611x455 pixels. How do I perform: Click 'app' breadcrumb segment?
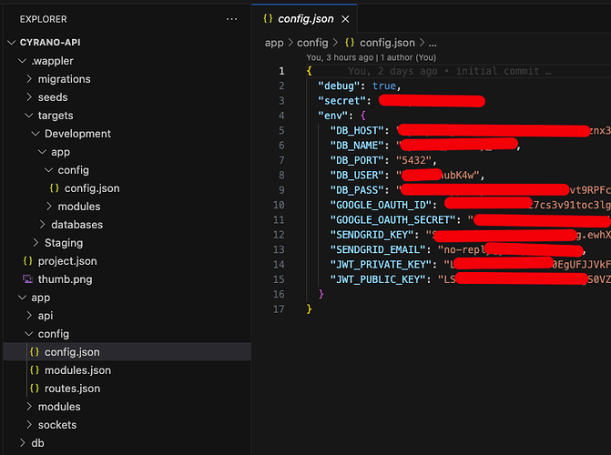click(274, 43)
